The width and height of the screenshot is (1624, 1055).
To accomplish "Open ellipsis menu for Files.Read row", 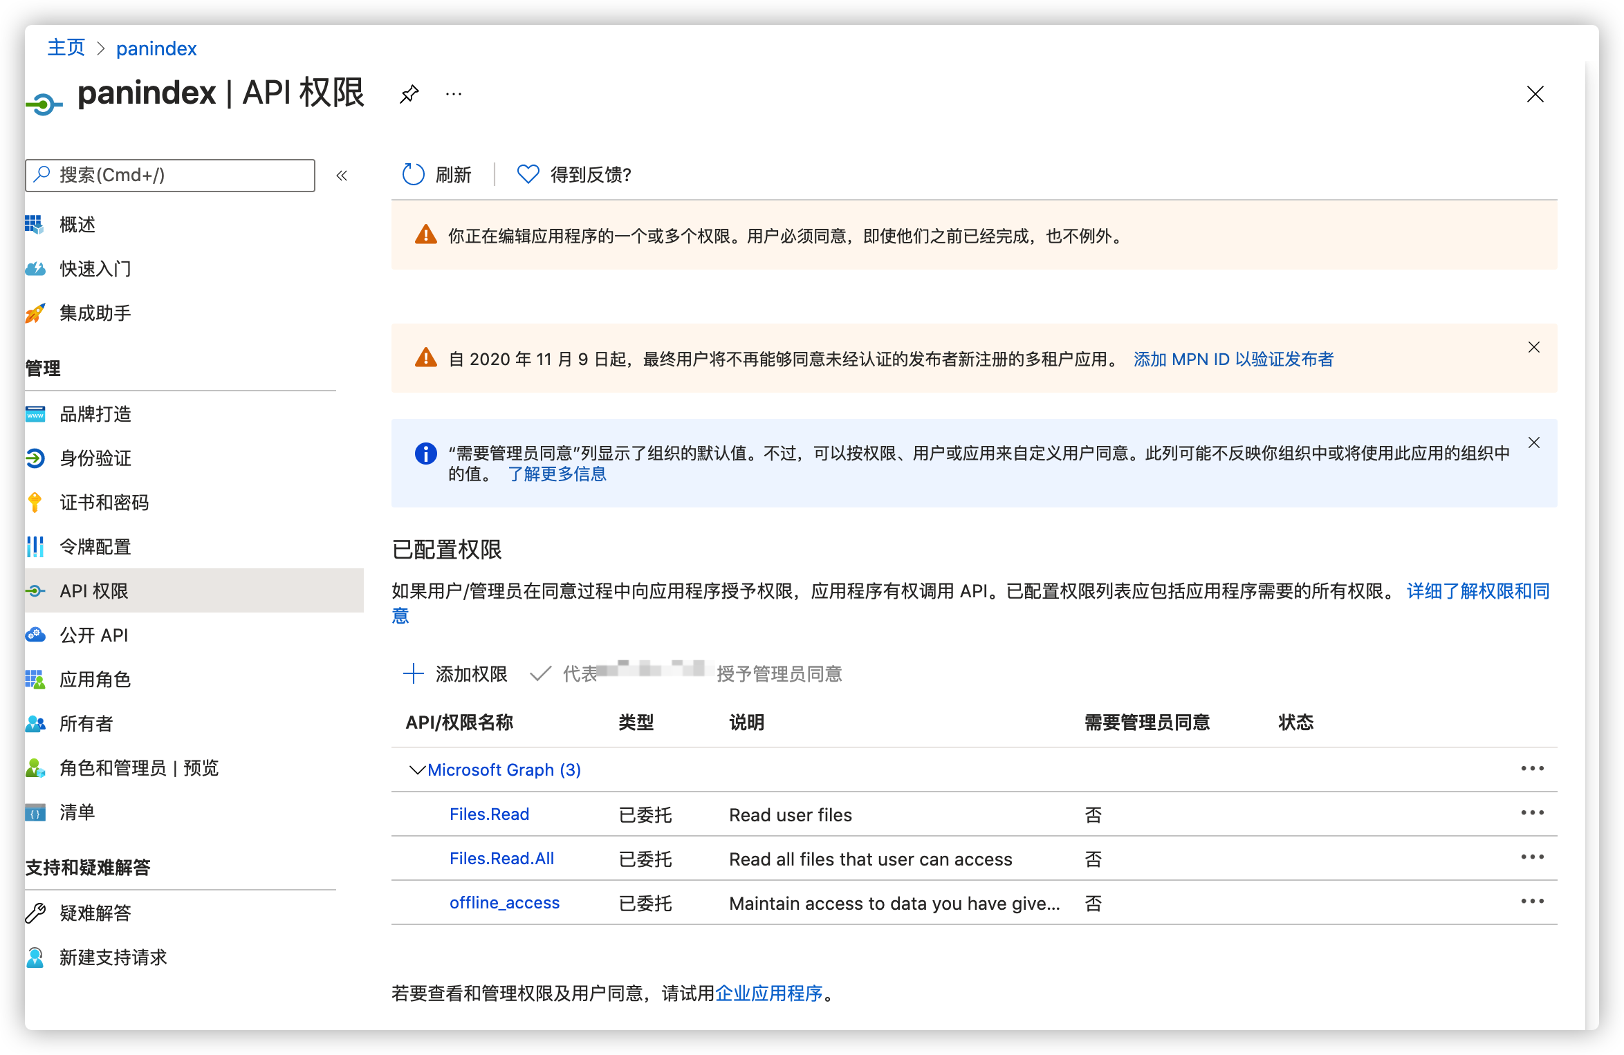I will pos(1534,812).
